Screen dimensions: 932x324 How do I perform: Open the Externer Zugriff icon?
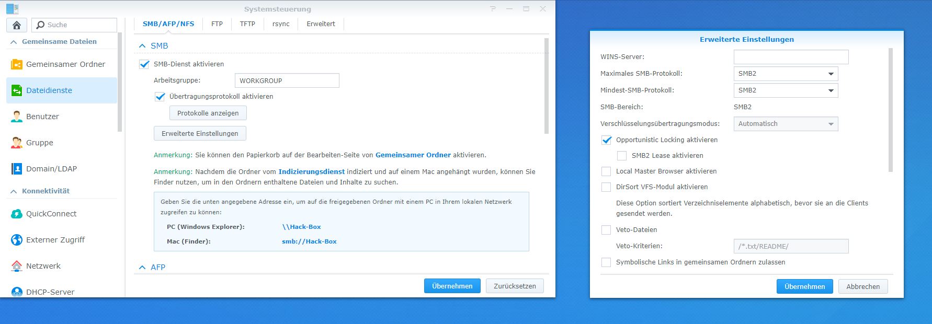click(x=17, y=240)
